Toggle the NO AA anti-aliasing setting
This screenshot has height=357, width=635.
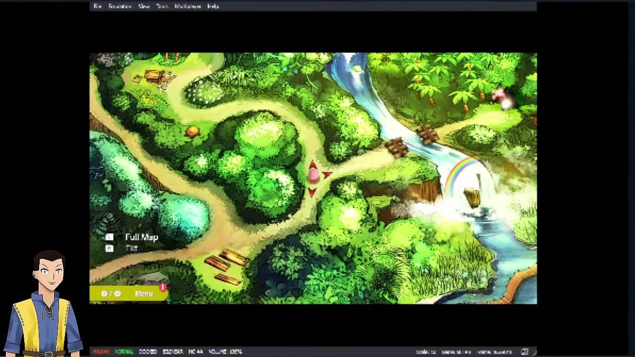(195, 352)
